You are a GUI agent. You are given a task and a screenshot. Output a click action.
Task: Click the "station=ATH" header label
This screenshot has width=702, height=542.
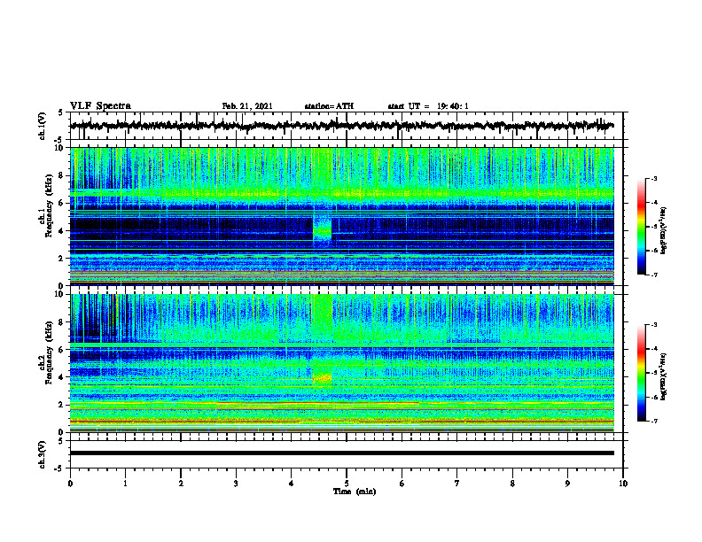pyautogui.click(x=329, y=106)
